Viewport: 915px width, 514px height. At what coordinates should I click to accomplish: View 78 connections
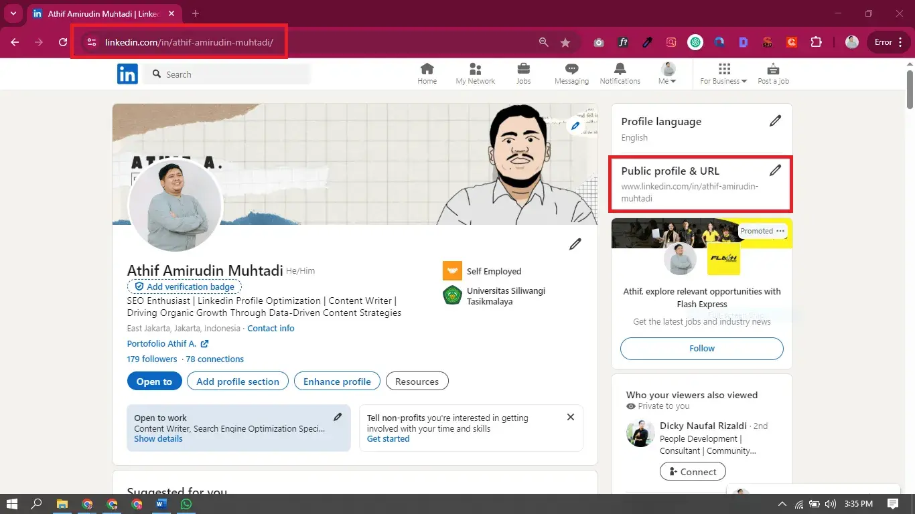click(x=215, y=359)
